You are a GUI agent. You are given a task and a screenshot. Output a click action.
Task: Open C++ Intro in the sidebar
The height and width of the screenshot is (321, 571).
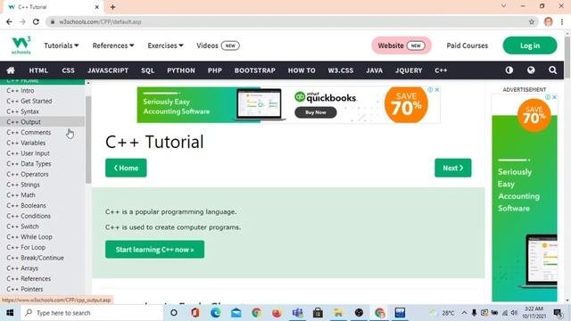point(42,90)
